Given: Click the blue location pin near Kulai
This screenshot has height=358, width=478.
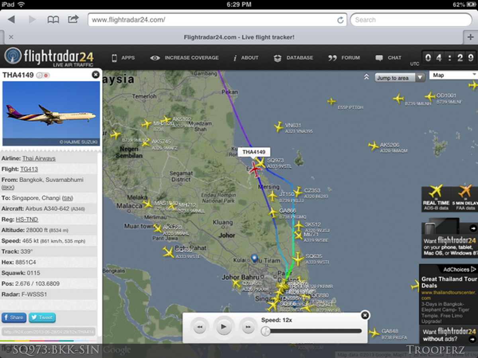Looking at the screenshot, I should tap(255, 259).
